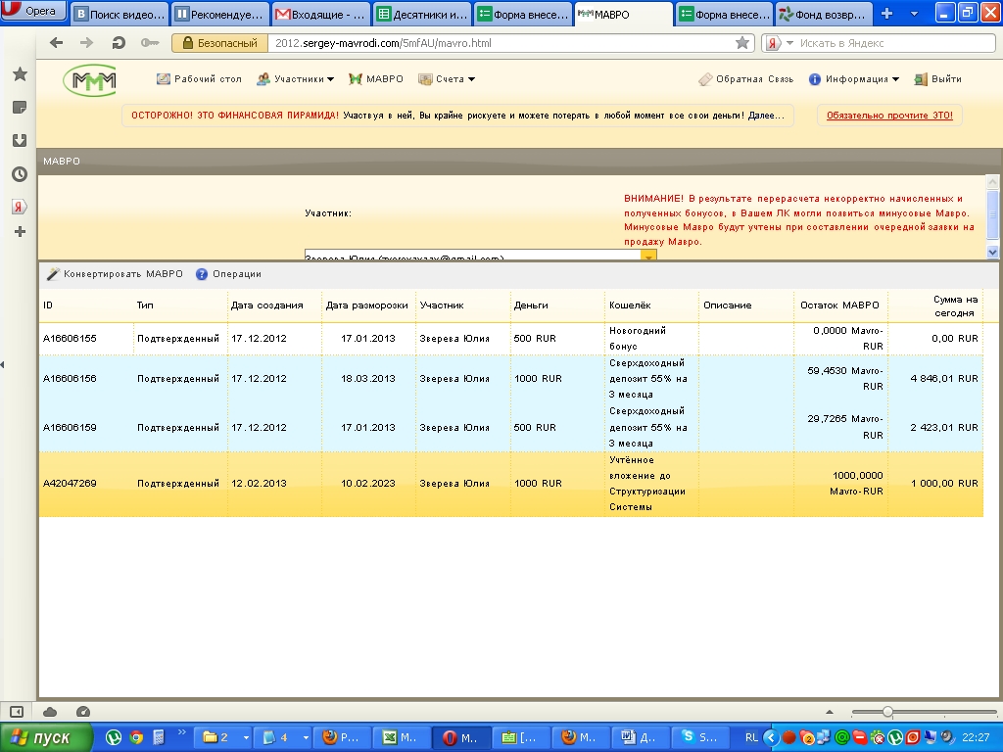
Task: Open the notes panel in Opera sidebar
Action: [20, 108]
